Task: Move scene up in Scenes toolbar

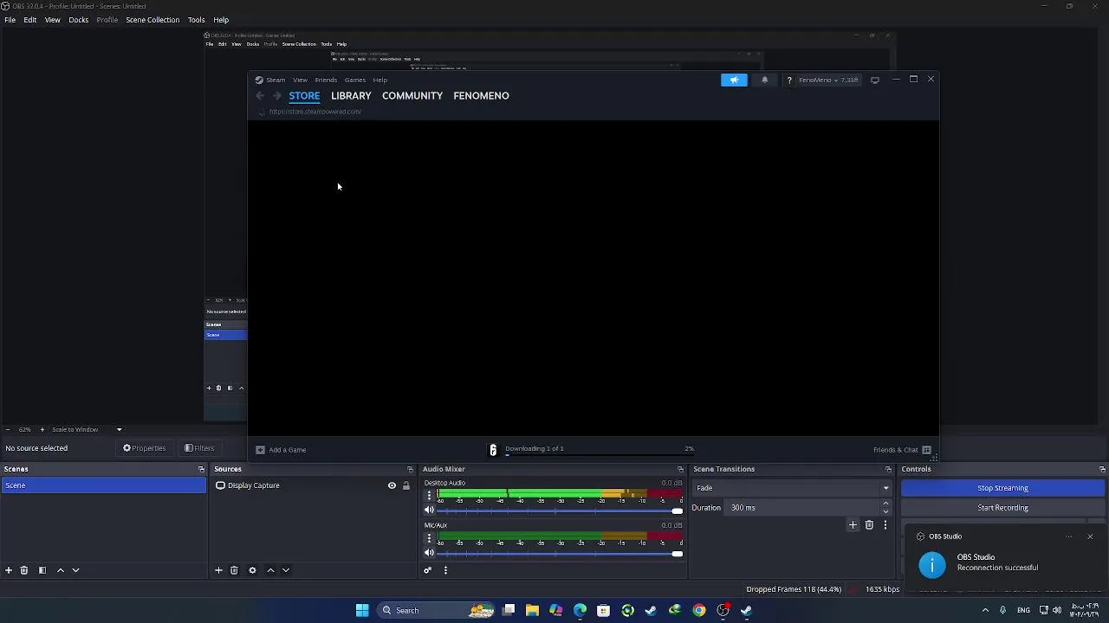Action: [x=61, y=570]
